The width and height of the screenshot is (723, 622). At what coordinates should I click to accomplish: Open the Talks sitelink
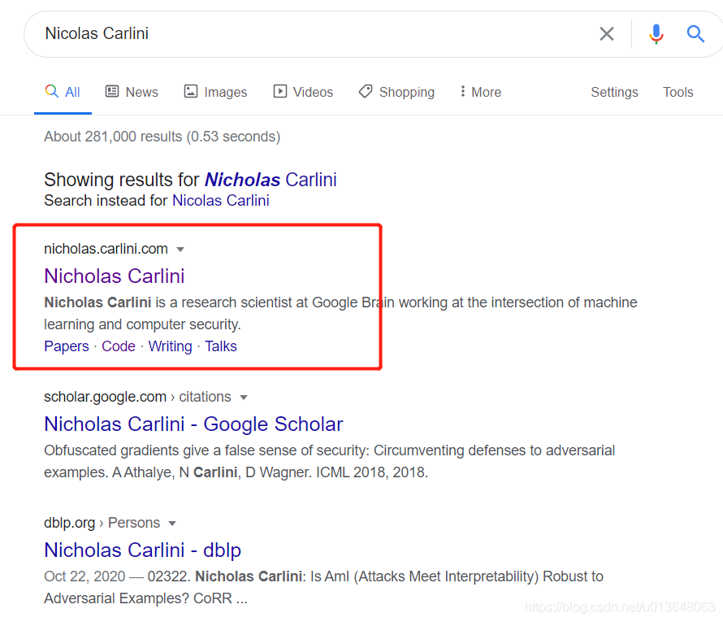(221, 346)
